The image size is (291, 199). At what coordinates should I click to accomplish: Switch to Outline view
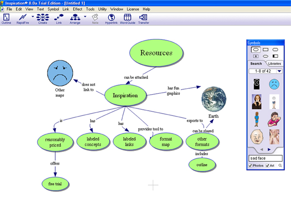6,18
